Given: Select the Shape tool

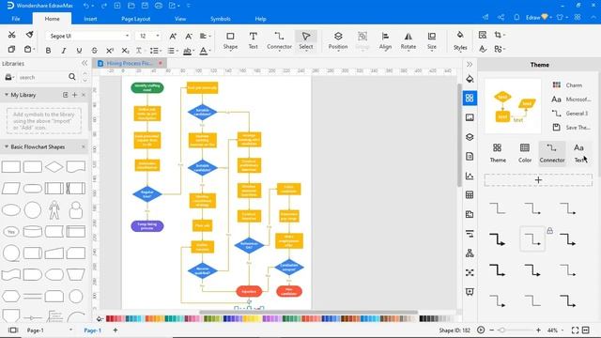Looking at the screenshot, I should point(230,40).
